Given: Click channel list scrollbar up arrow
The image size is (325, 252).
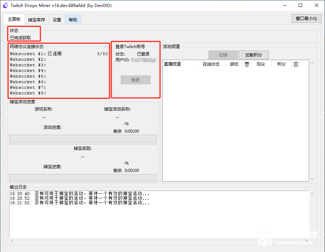Looking at the screenshot, I should [x=312, y=63].
